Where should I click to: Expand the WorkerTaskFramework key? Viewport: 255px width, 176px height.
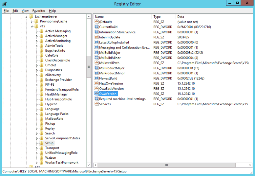[x=37, y=163]
